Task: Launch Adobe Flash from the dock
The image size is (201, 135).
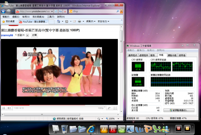Action: click(x=113, y=129)
